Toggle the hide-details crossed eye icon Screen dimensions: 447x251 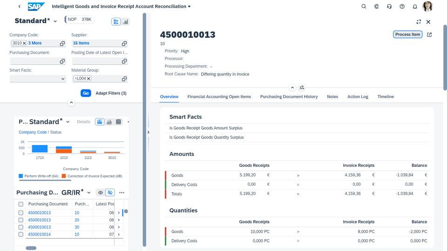click(x=110, y=192)
